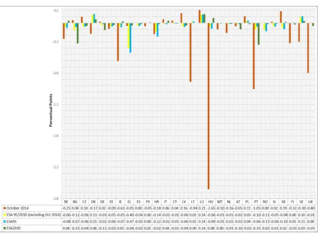Screen dimensions: 320x233
Task: Click the EL column header
Action: click(129, 202)
